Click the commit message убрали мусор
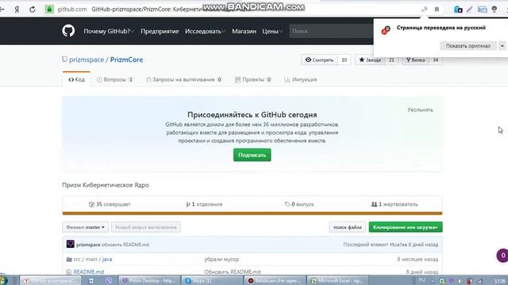The image size is (508, 285). click(x=221, y=259)
